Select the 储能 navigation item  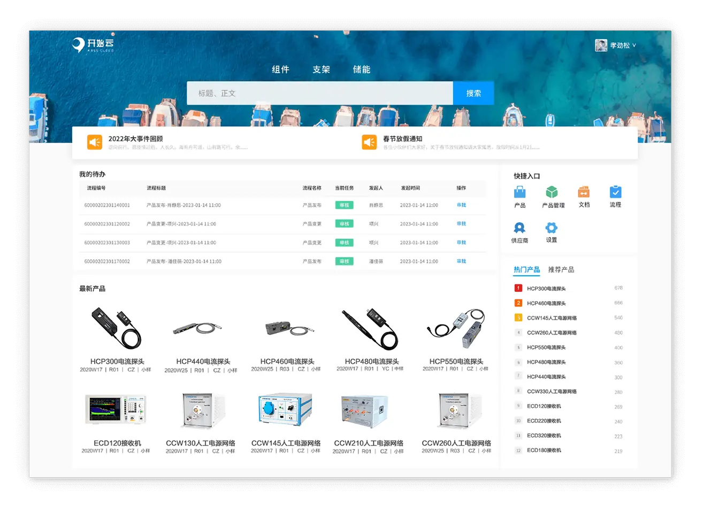[362, 69]
